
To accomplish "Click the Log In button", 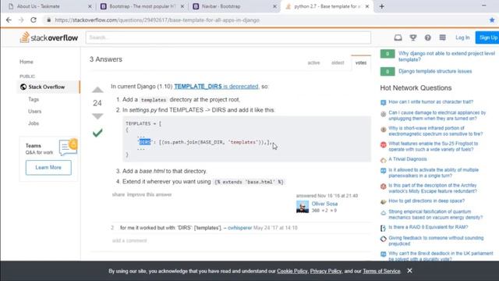I will click(x=462, y=37).
